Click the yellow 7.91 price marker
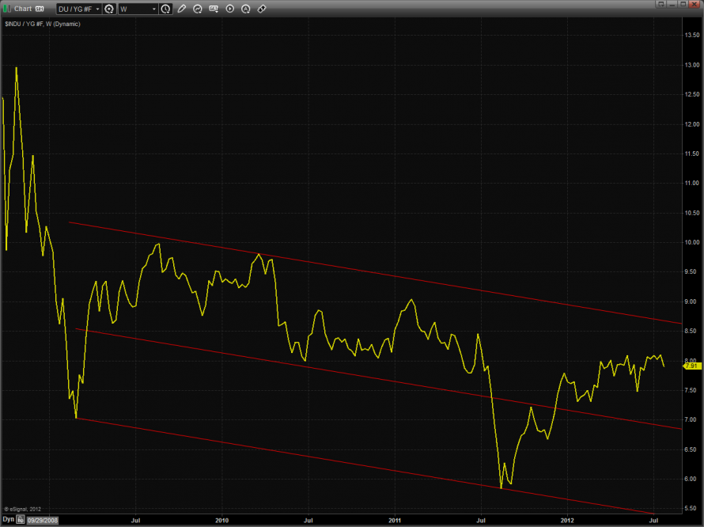704x527 pixels. (691, 366)
